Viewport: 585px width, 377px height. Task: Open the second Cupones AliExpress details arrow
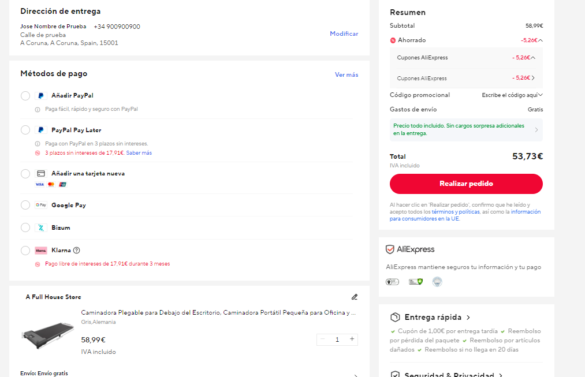(x=533, y=78)
